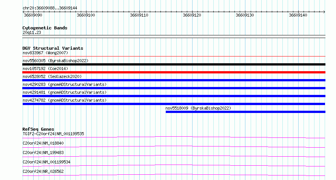Click the red nsv1057192 variant bar
Image resolution: width=336 pixels, height=180 pixels.
click(174, 72)
